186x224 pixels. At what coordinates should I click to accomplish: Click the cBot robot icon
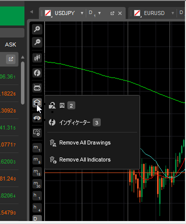coord(37,87)
